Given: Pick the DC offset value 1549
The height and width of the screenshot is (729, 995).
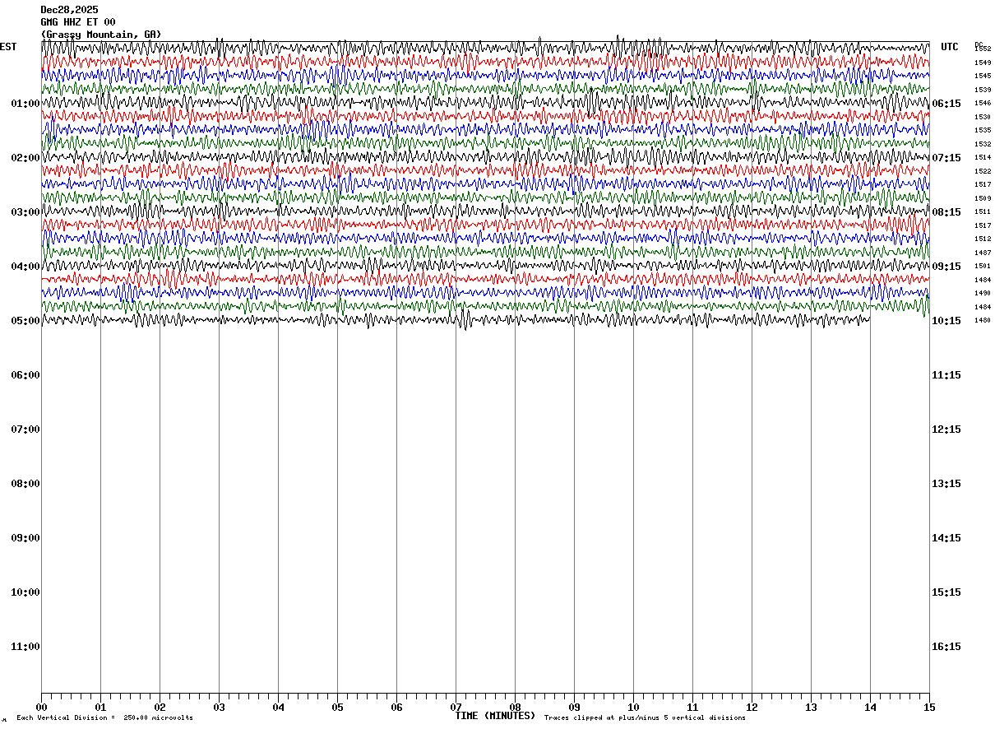Looking at the screenshot, I should (983, 63).
